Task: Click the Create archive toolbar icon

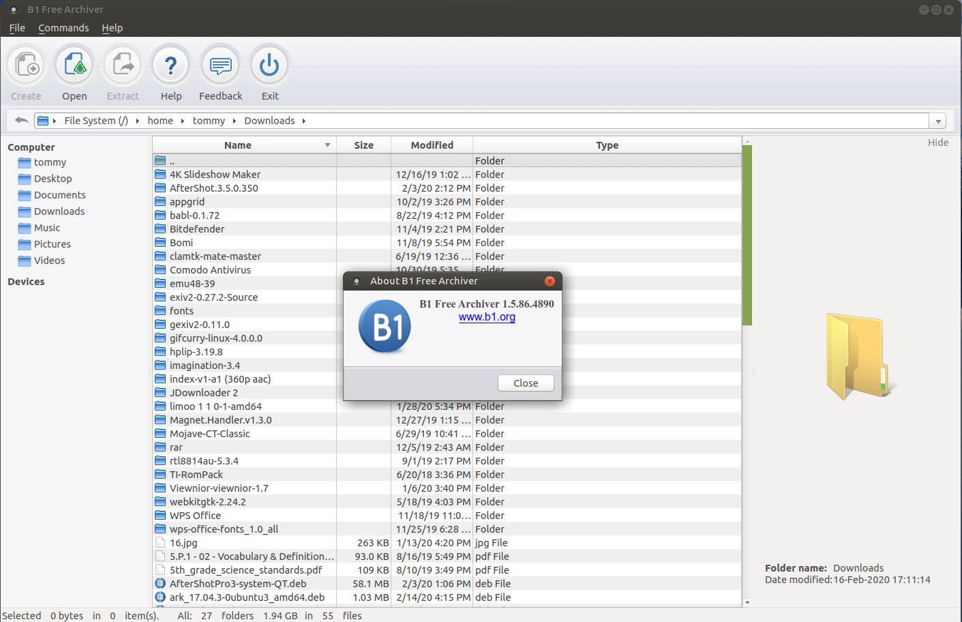Action: tap(26, 65)
